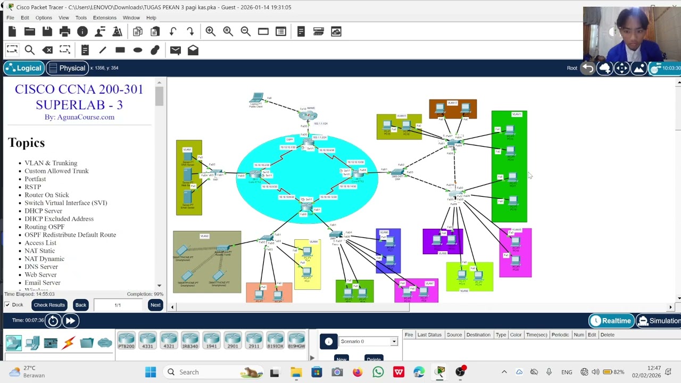The width and height of the screenshot is (681, 383).
Task: Pick the 2911 router from the device list
Action: pos(254,340)
